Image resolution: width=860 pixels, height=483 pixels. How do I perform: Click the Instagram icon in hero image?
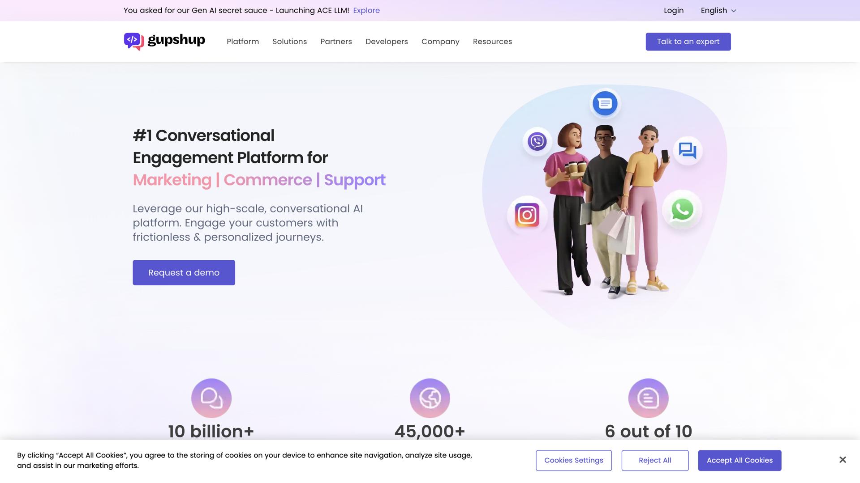point(527,215)
